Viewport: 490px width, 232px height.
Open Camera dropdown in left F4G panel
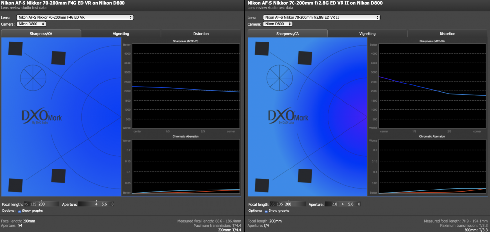(31, 24)
